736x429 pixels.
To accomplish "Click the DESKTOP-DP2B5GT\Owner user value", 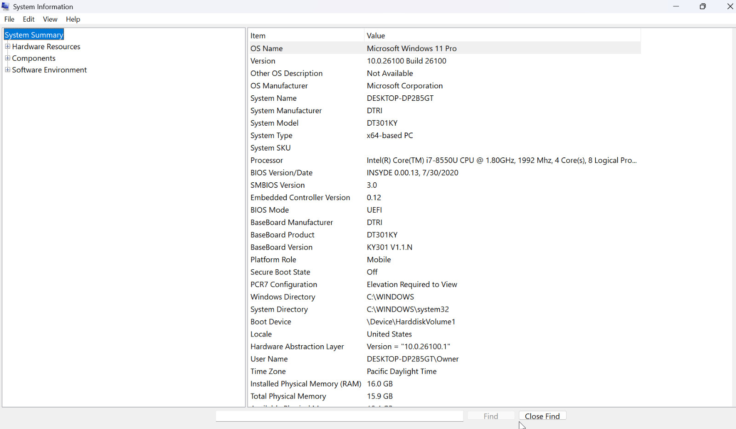I will [x=413, y=359].
